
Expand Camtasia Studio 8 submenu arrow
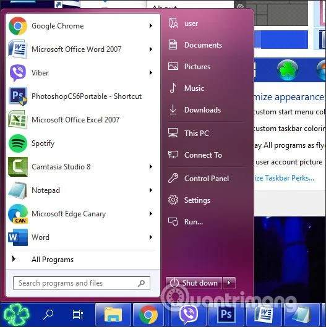tap(151, 167)
